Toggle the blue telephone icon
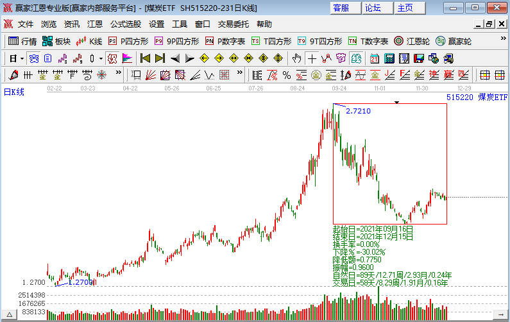Image resolution: width=510 pixels, height=322 pixels. tap(34, 59)
